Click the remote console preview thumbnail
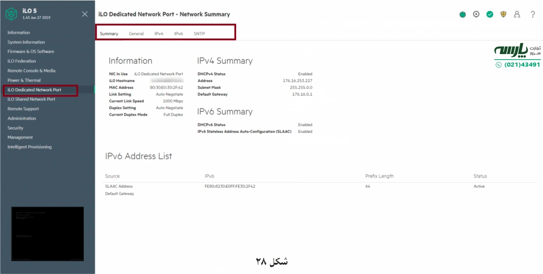 coord(46,234)
